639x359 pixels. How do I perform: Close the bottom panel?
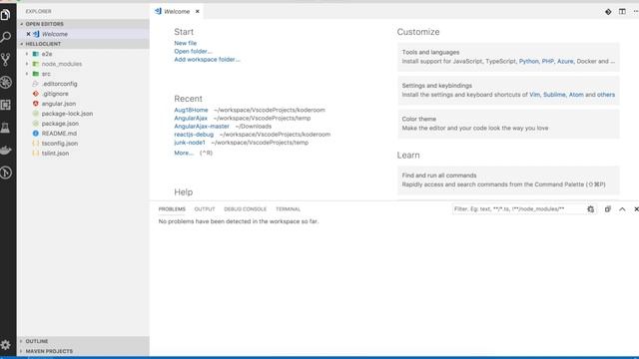(636, 209)
